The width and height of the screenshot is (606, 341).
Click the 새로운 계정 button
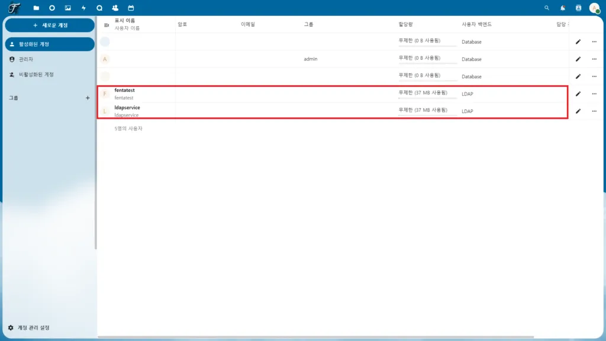[x=50, y=25]
